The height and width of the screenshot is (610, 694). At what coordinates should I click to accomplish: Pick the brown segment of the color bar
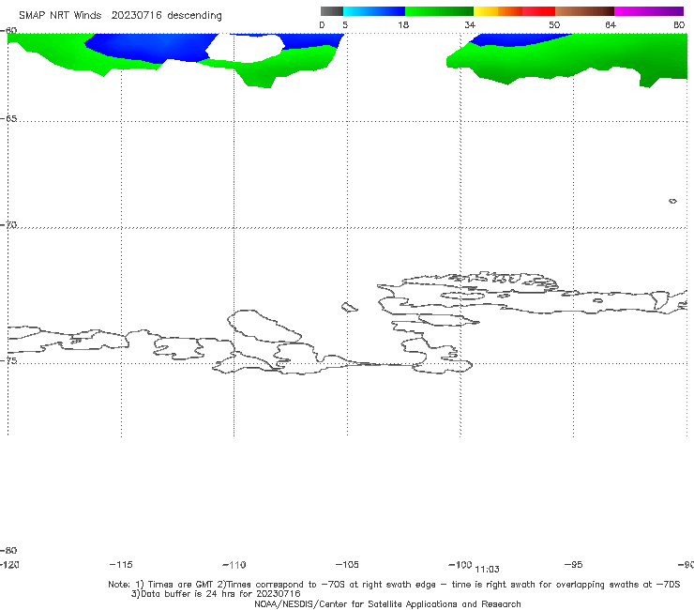584,11
